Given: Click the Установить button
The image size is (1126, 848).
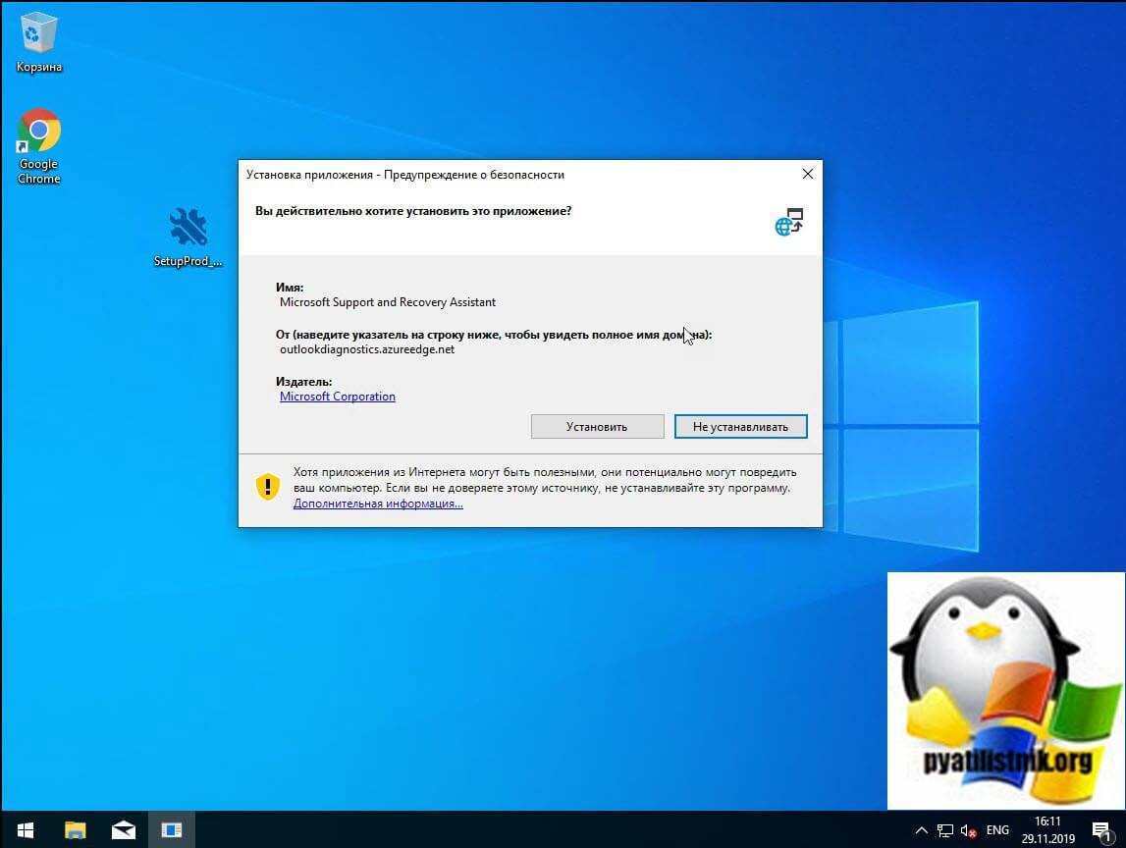Looking at the screenshot, I should click(x=597, y=426).
